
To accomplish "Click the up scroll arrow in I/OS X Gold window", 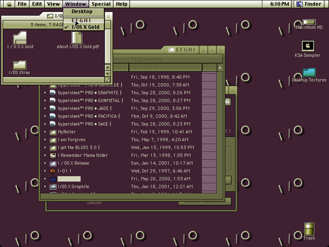I will [x=108, y=68].
